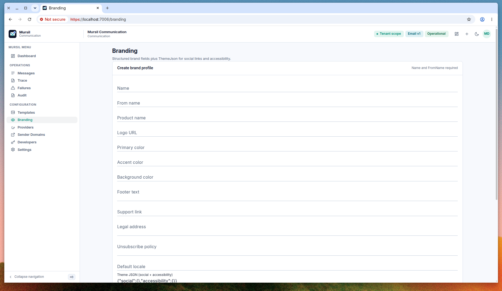
Task: Click the Mursil envelope logo icon
Action: [12, 34]
